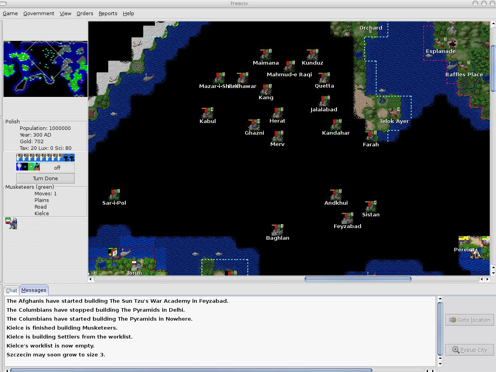Click the Farah city icon
This screenshot has height=372, width=496.
(371, 136)
